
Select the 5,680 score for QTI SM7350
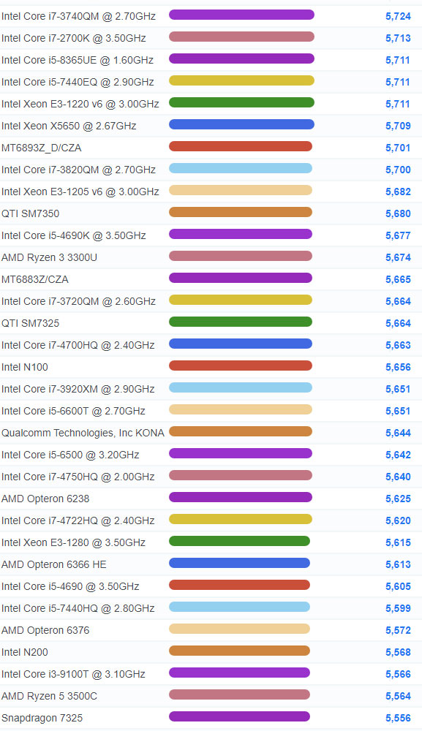398,213
